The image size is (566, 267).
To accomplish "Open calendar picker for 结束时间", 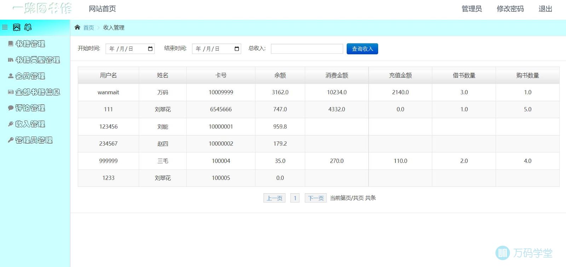I will pyautogui.click(x=237, y=49).
